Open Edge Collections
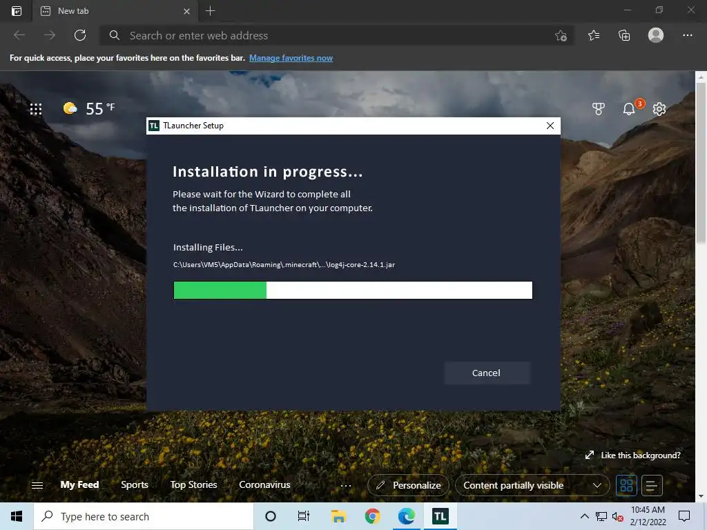 point(624,35)
